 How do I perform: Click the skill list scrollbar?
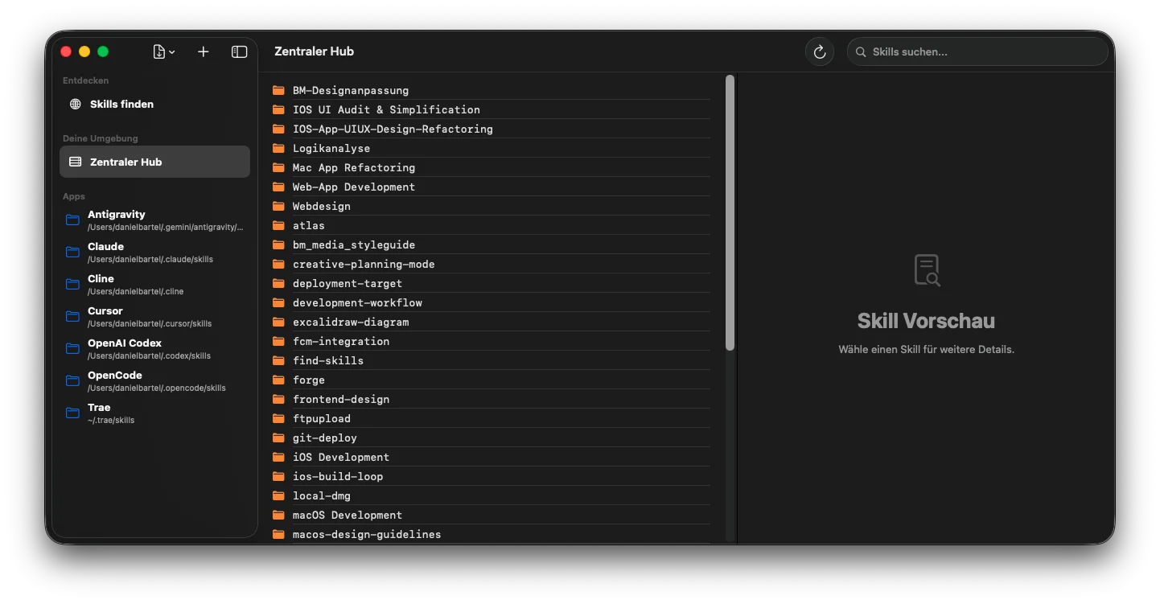point(730,213)
